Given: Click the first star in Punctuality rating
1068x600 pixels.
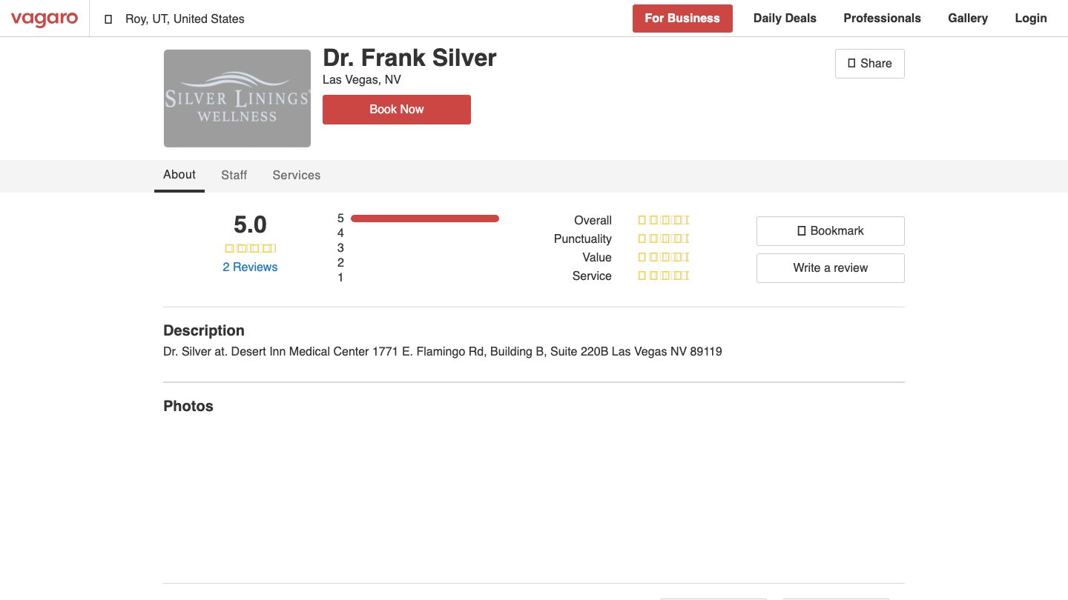Looking at the screenshot, I should click(x=641, y=239).
